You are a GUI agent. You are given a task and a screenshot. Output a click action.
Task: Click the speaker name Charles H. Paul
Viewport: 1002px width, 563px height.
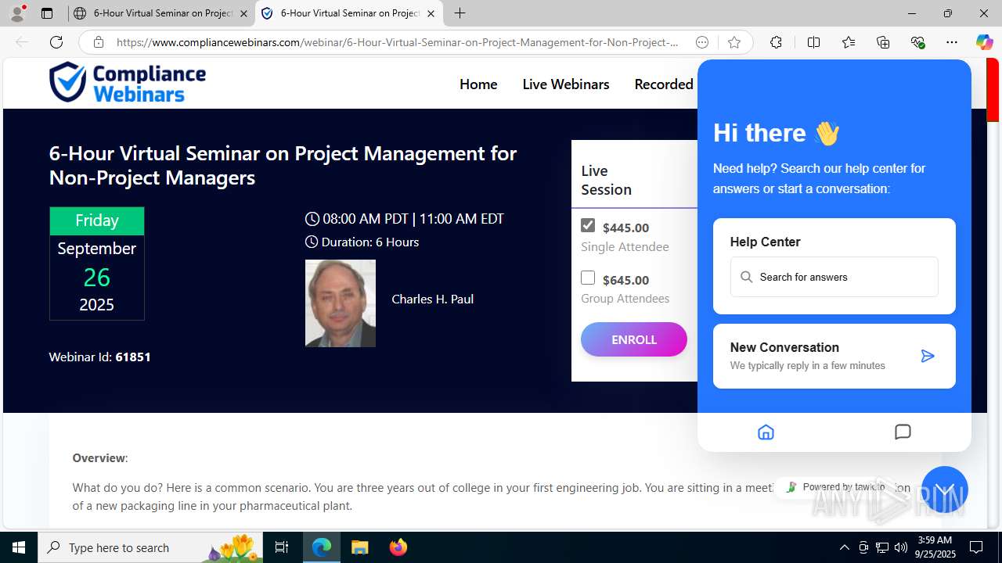(x=432, y=299)
